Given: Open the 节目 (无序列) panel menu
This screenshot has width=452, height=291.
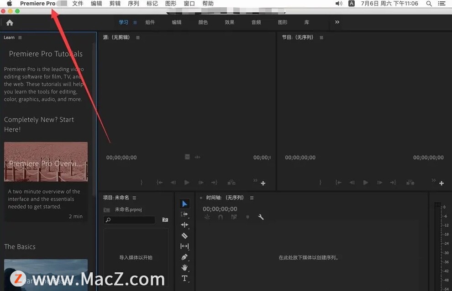Looking at the screenshot, I should (321, 37).
